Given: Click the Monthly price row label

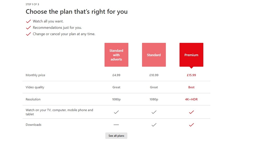Looking at the screenshot, I should click(35, 75).
